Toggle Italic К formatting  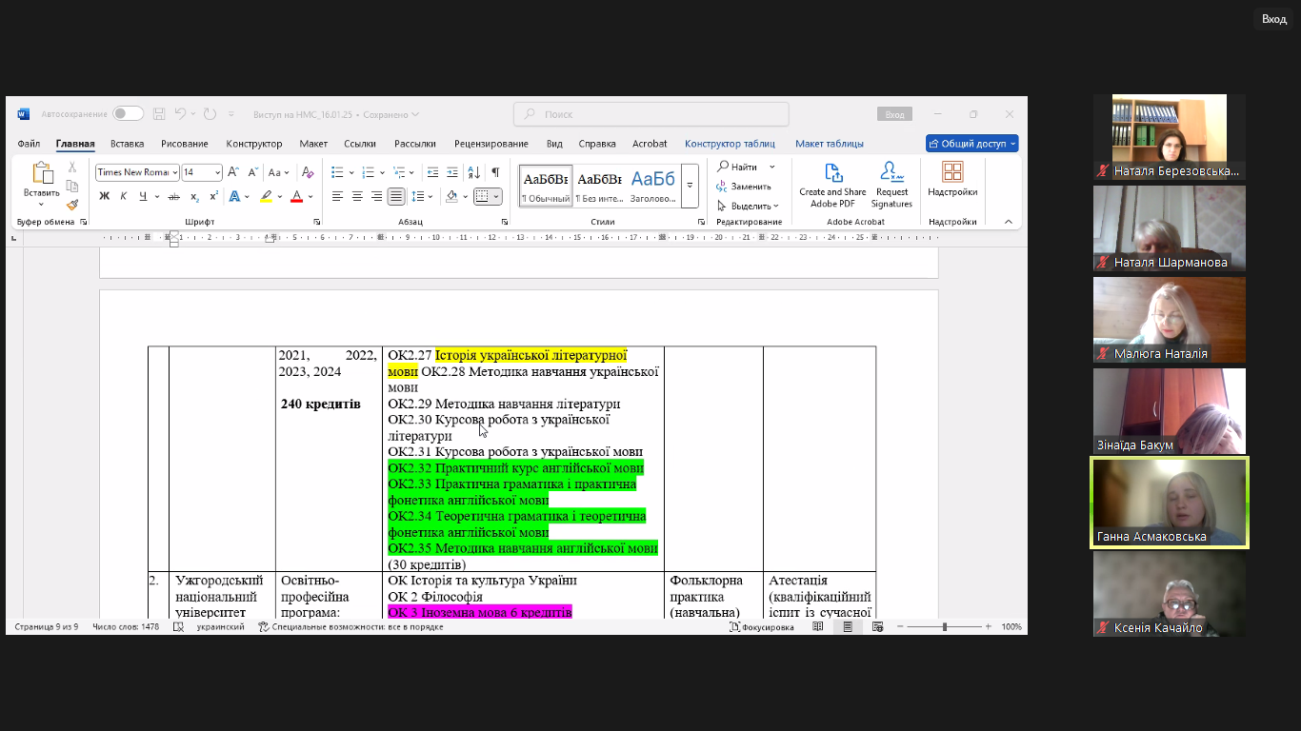point(124,196)
